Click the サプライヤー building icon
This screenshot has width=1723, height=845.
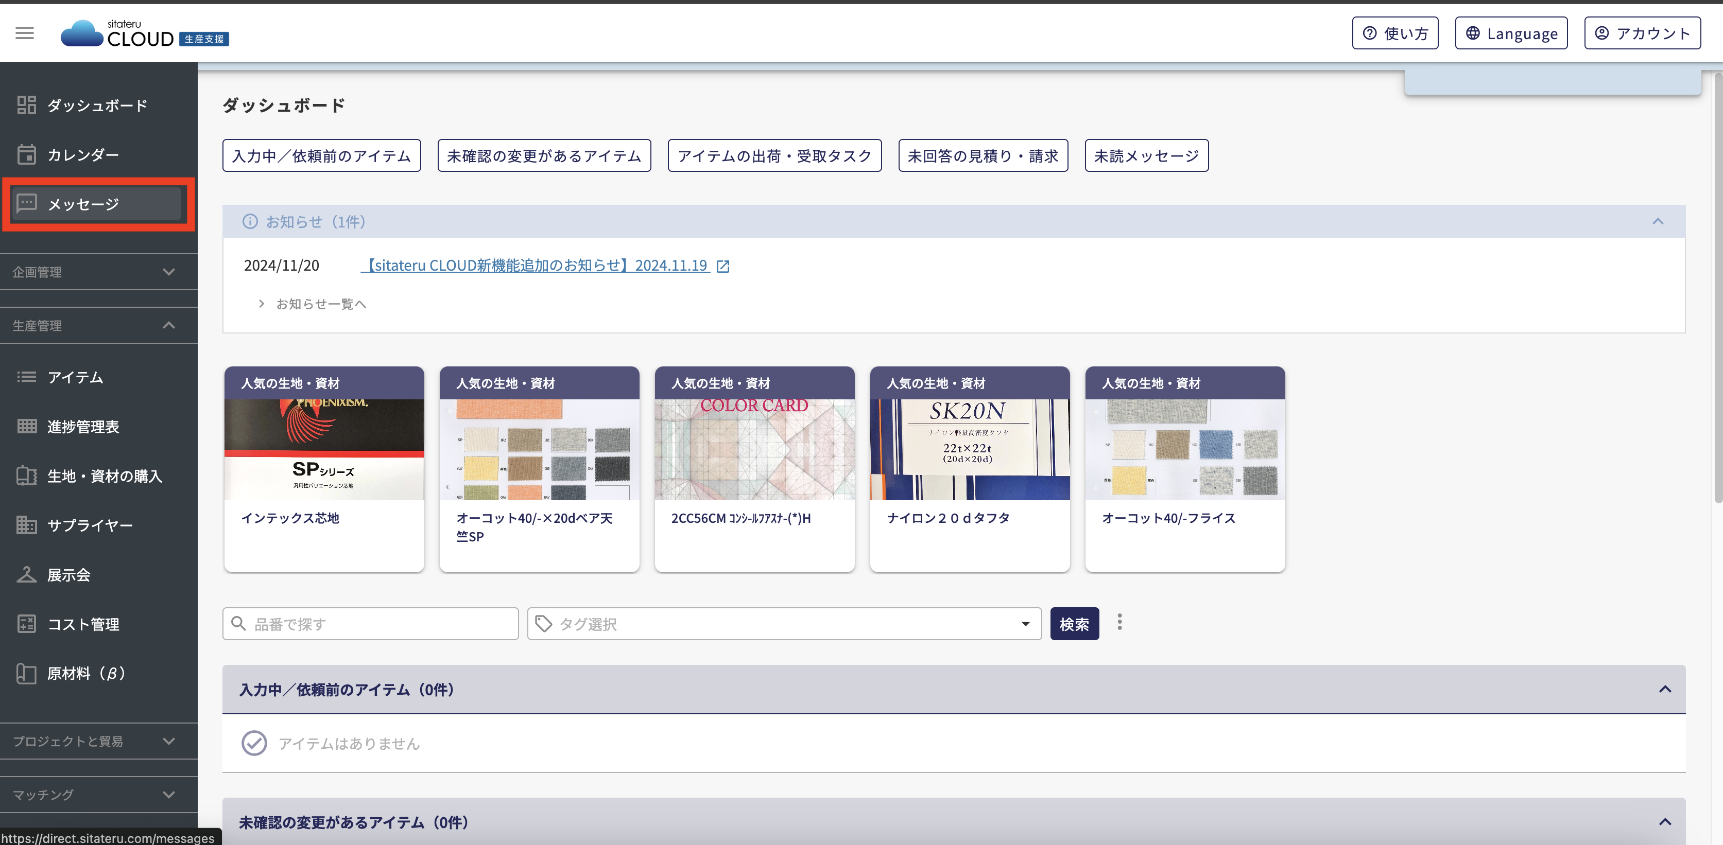[26, 525]
